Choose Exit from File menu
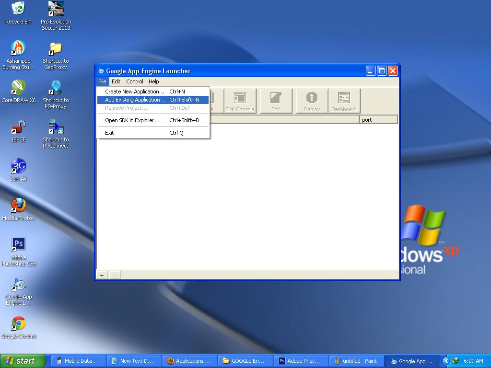Screen dimensions: 491x368 click(x=153, y=133)
